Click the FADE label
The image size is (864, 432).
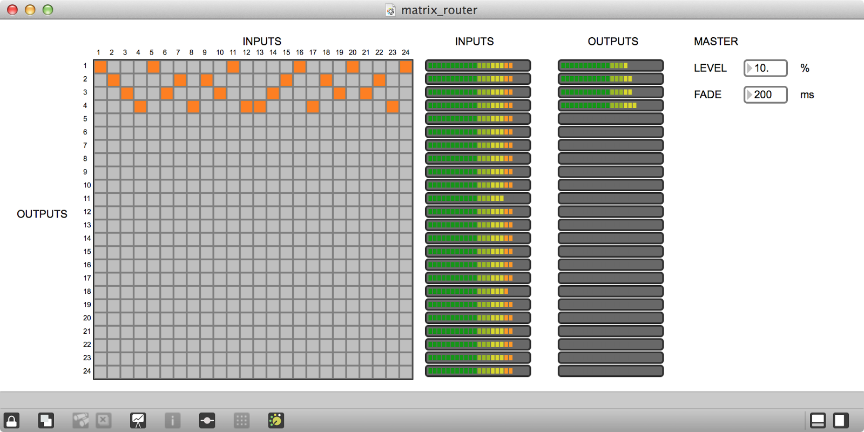(x=707, y=94)
